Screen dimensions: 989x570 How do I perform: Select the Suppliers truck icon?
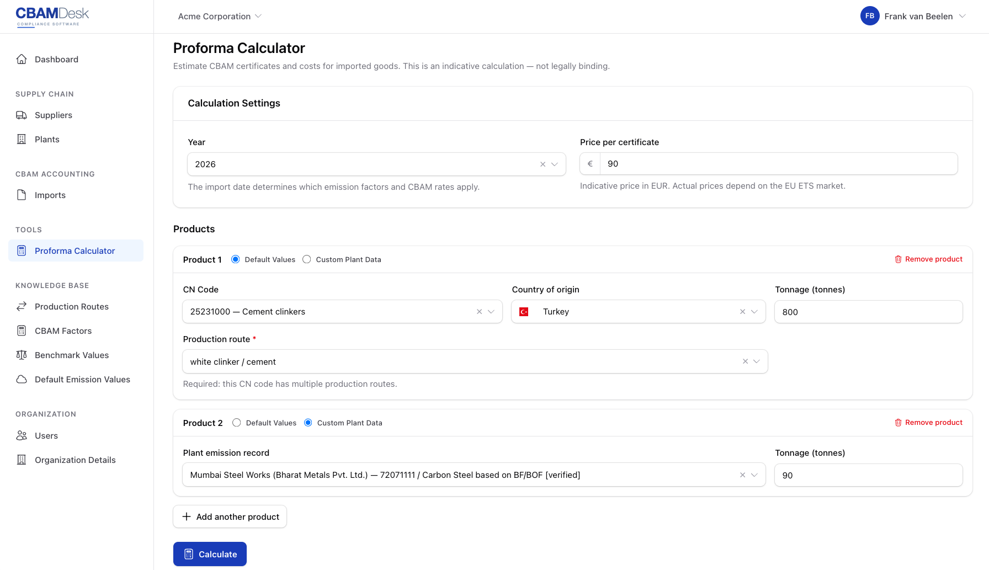22,115
